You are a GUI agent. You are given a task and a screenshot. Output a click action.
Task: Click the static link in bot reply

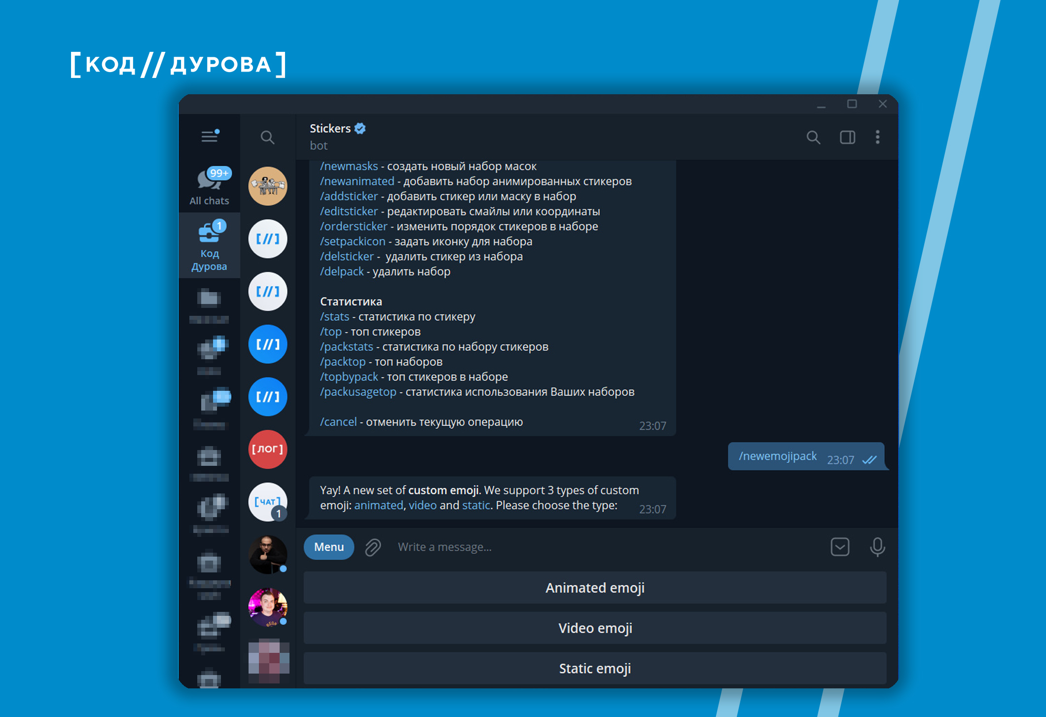click(476, 505)
